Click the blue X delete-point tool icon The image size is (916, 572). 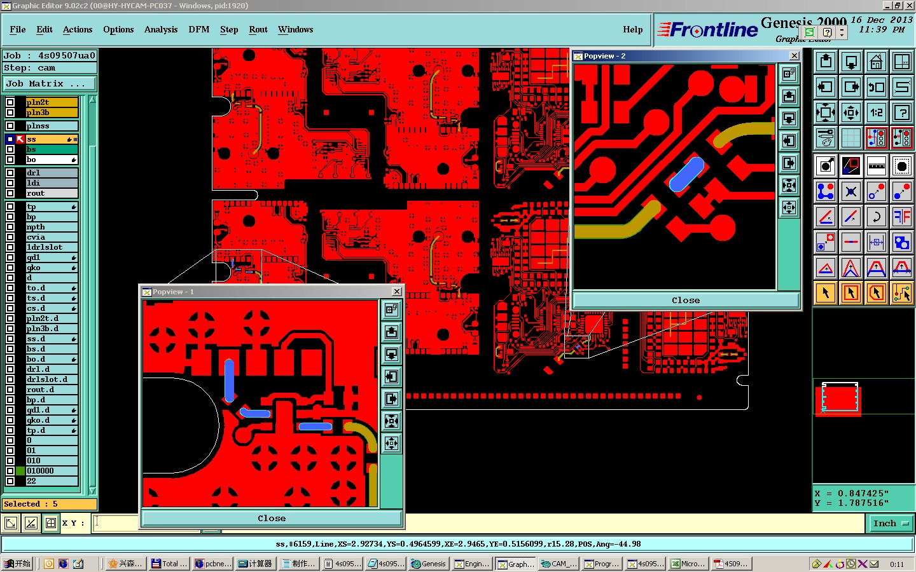tap(851, 191)
